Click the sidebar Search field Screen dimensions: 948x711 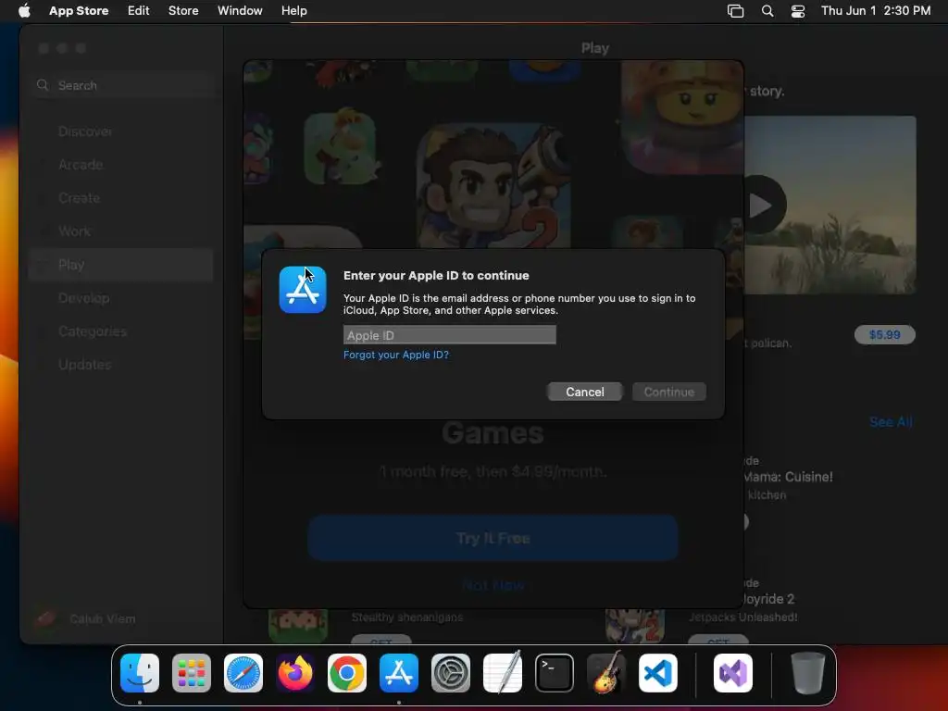pyautogui.click(x=124, y=85)
